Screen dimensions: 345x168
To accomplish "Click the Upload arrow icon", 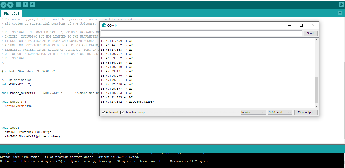I will pyautogui.click(x=10, y=5).
